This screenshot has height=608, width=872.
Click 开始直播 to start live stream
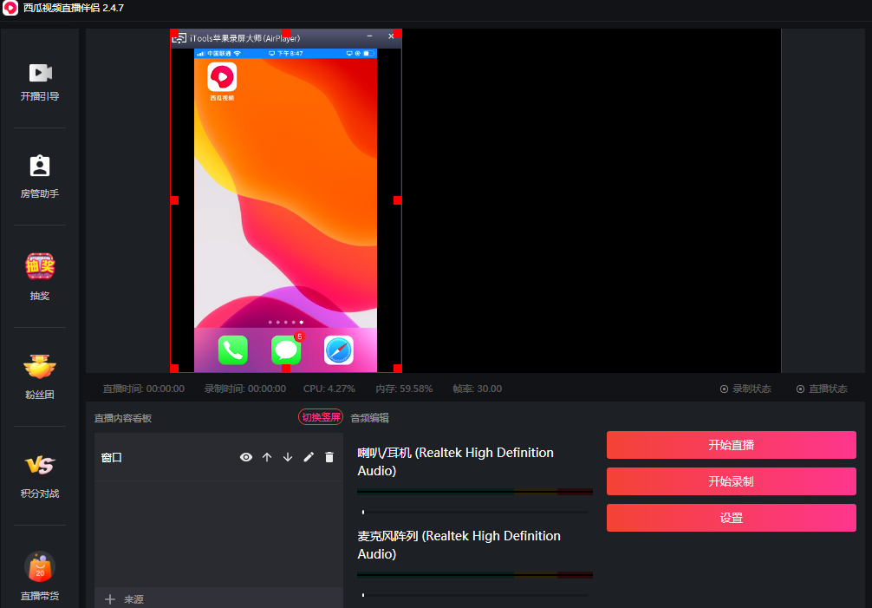[732, 445]
